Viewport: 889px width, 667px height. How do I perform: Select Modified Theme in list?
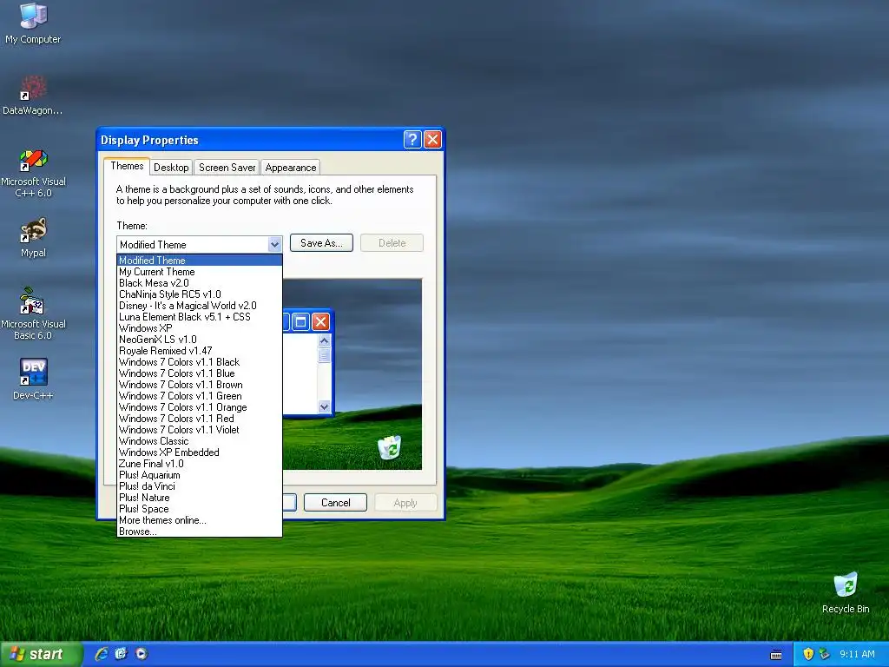pos(200,261)
